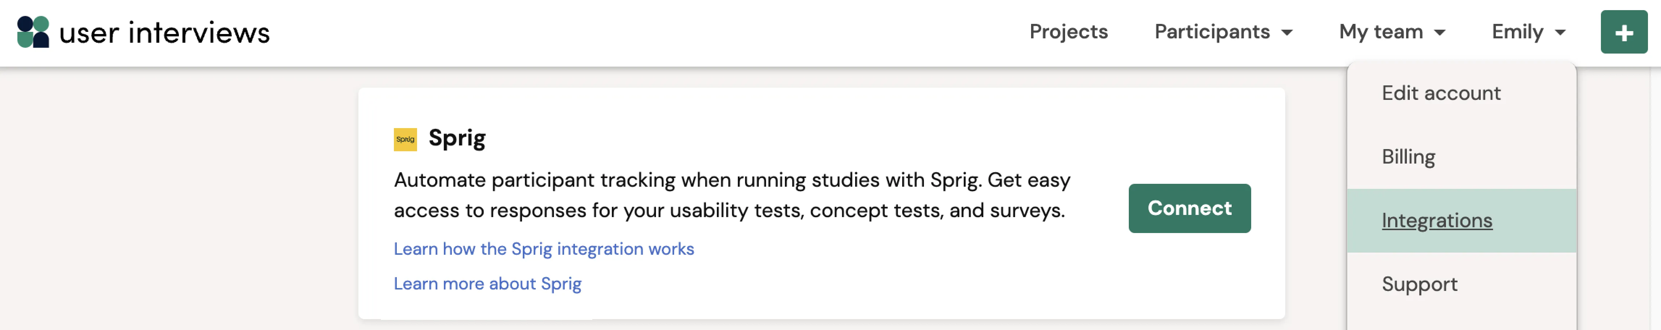The height and width of the screenshot is (330, 1661).
Task: Click the yellow Sprig logo icon
Action: (x=405, y=139)
